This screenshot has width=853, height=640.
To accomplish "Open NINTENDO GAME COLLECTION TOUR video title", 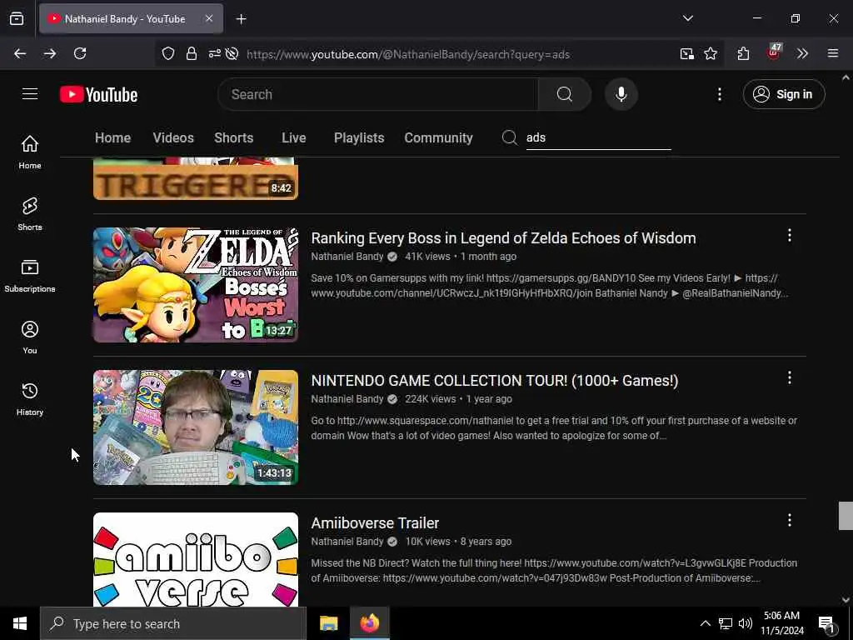I will (x=495, y=380).
